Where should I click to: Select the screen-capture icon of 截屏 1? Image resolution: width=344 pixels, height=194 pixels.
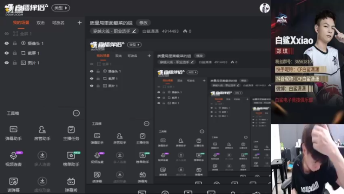point(23,53)
